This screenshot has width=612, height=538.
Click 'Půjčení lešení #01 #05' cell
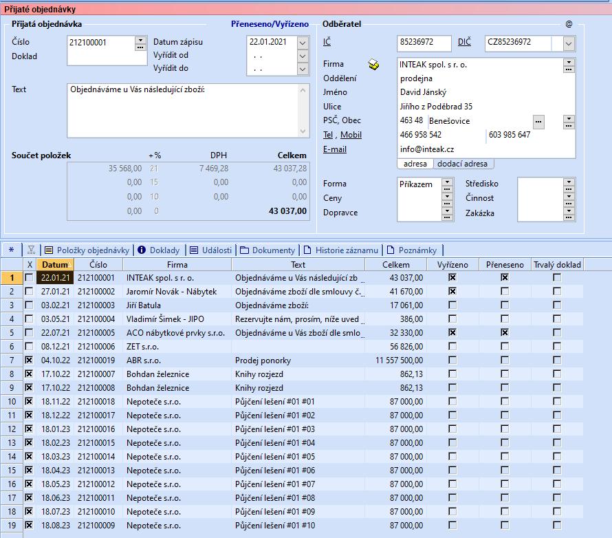[x=275, y=456]
